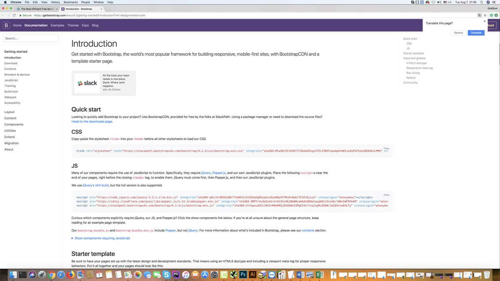Screen dimensions: 500x281
Task: Click the Wi-Fi icon in the menu bar
Action: [433, 2]
